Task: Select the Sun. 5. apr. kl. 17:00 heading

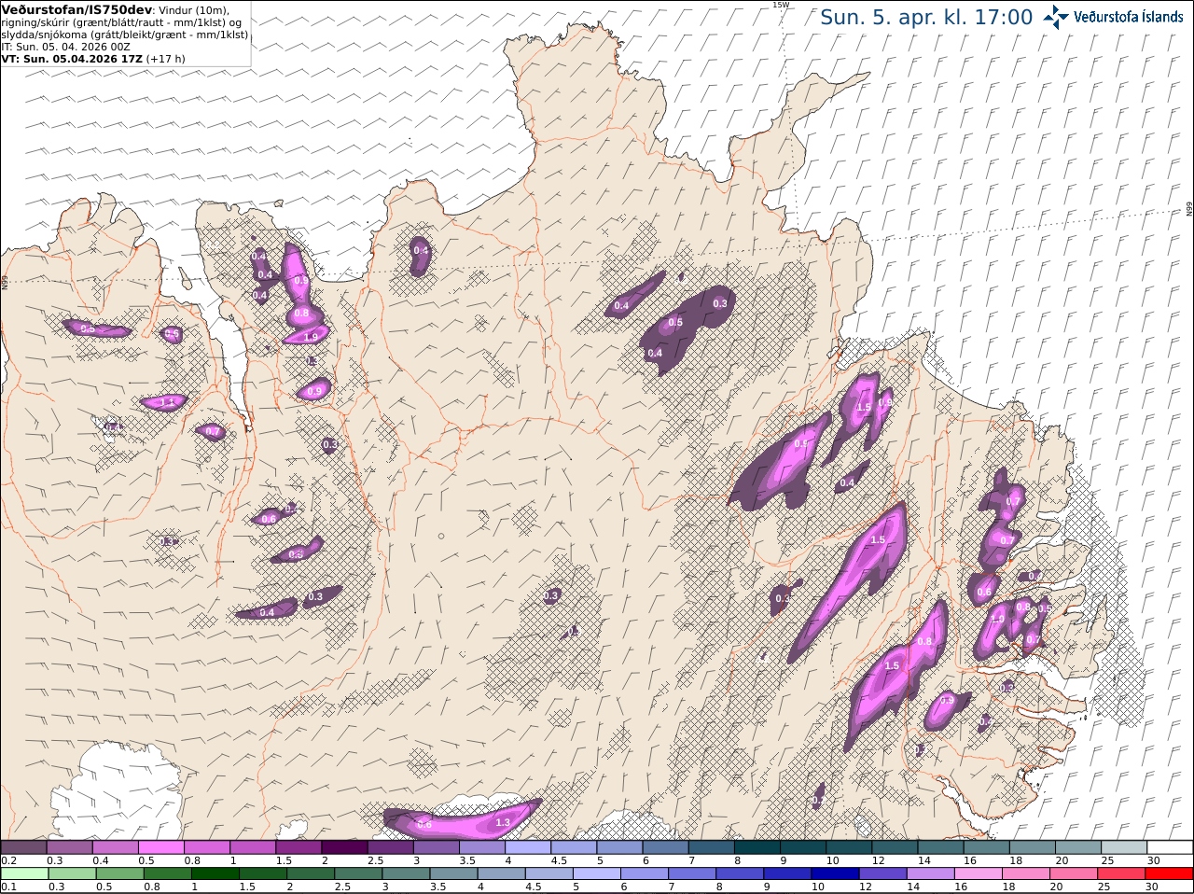Action: click(926, 17)
